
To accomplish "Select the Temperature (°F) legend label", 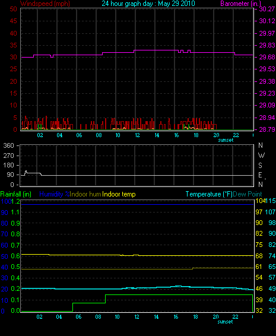I will pos(209,194).
